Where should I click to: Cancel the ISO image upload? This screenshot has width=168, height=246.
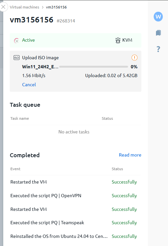(x=29, y=85)
